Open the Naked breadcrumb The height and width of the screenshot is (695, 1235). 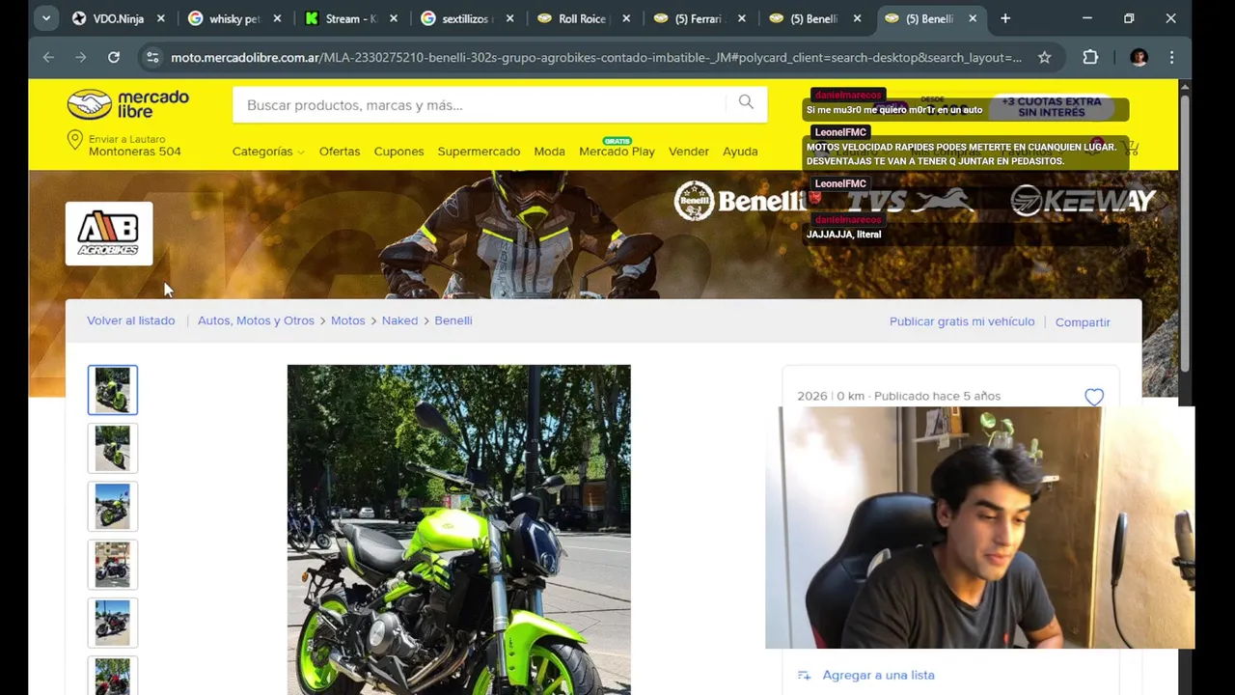tap(399, 320)
